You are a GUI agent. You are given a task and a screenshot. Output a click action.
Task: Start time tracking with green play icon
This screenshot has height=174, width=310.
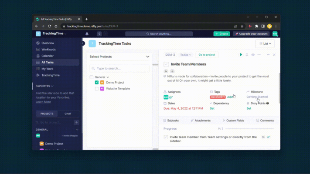coord(241,55)
